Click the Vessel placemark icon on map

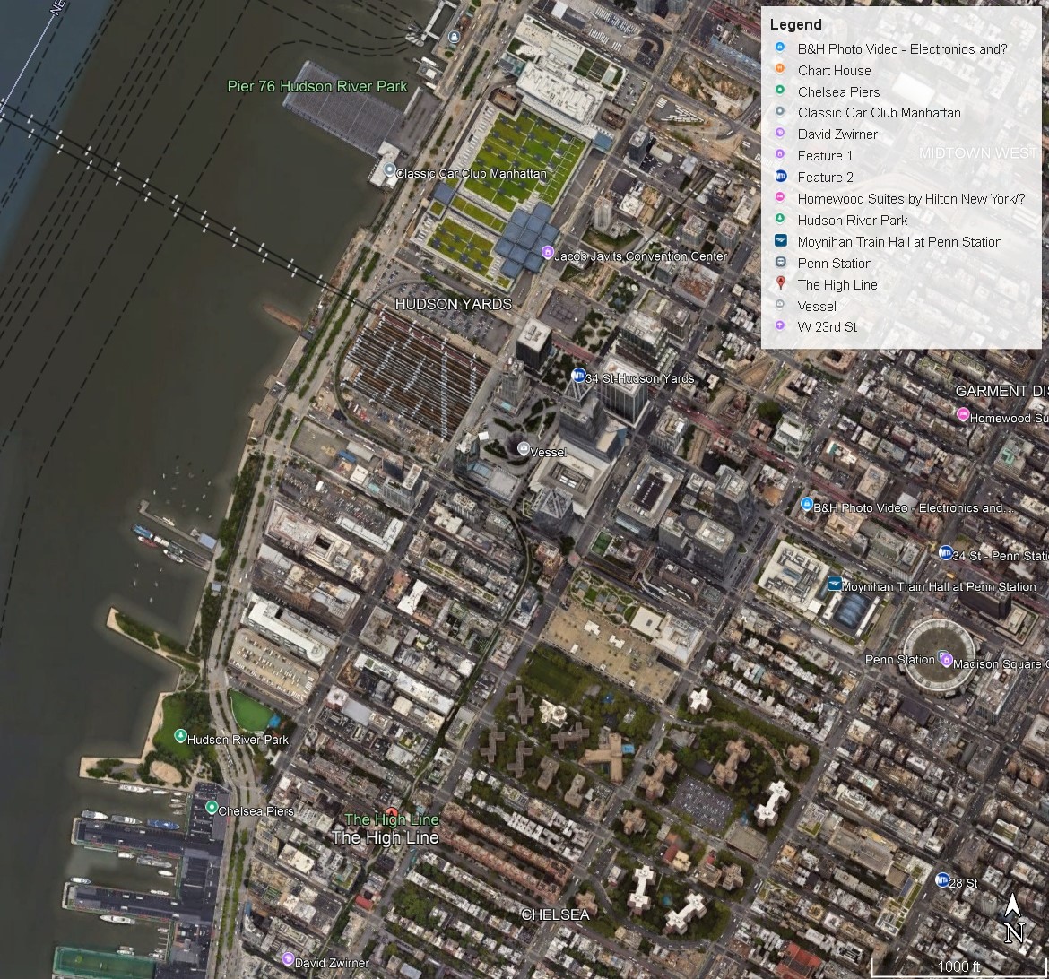click(x=524, y=448)
